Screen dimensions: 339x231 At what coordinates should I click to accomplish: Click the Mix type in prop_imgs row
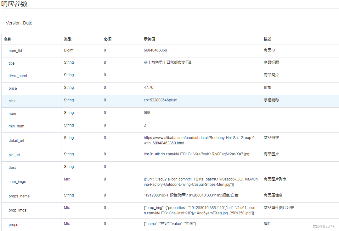(67, 208)
